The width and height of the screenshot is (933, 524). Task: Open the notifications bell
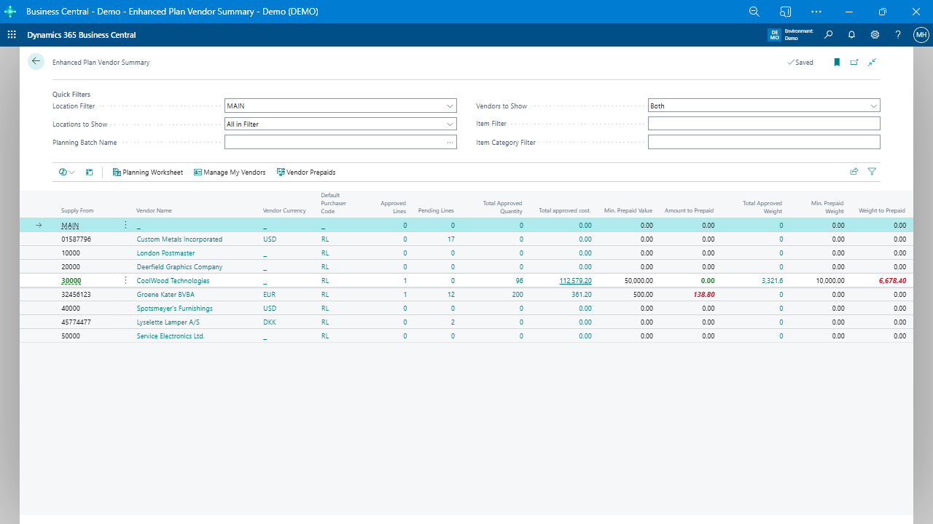pos(851,34)
